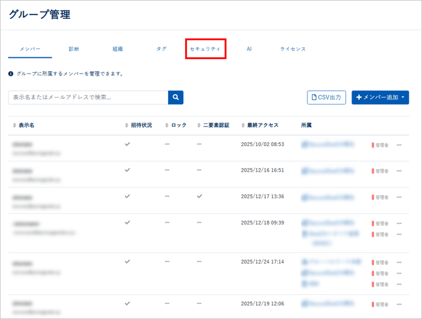
Task: Click the magnifier search button
Action: point(176,98)
